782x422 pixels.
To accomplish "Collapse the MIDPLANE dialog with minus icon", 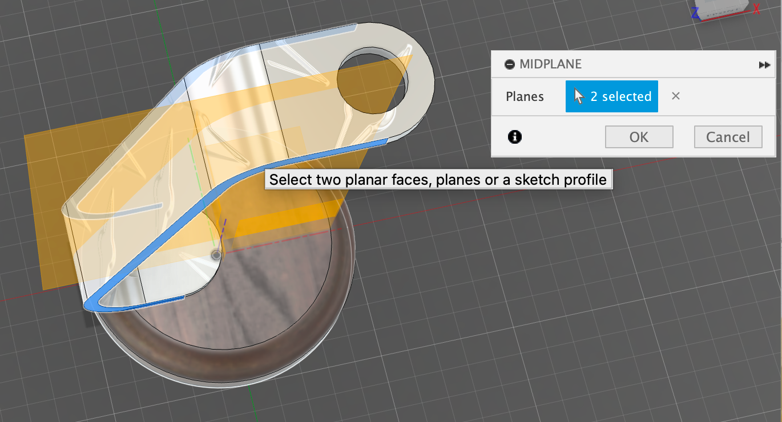I will coord(509,64).
